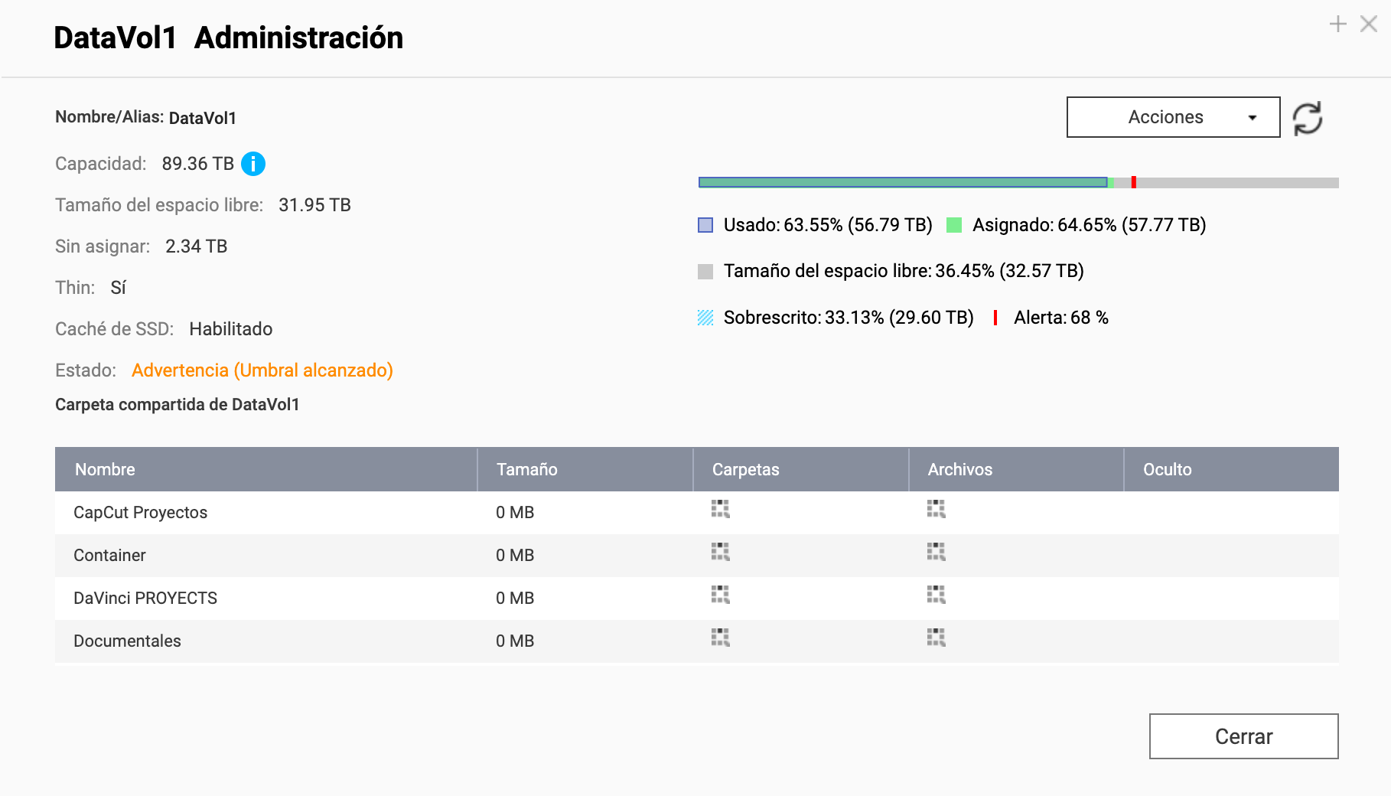1391x796 pixels.
Task: Sort table by Nombre column header
Action: click(x=105, y=469)
